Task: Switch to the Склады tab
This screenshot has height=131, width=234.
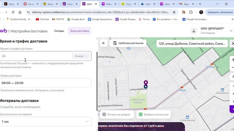Action: tap(59, 31)
